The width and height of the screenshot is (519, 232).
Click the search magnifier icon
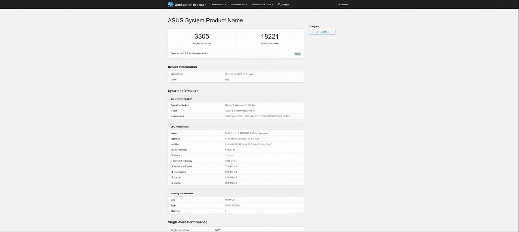click(x=279, y=4)
